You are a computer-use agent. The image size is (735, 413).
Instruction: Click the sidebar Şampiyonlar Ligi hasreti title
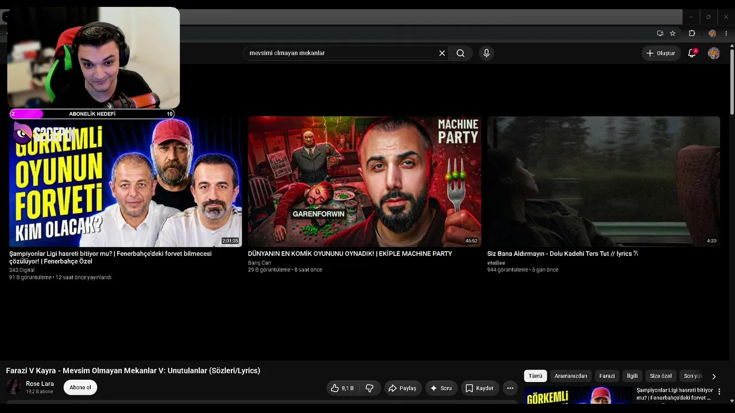coord(675,394)
